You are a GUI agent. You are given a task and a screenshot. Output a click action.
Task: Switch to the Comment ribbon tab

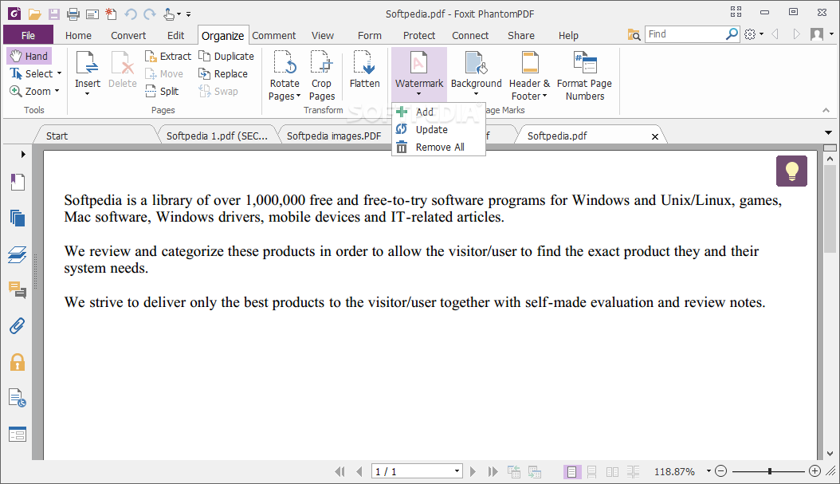point(273,35)
